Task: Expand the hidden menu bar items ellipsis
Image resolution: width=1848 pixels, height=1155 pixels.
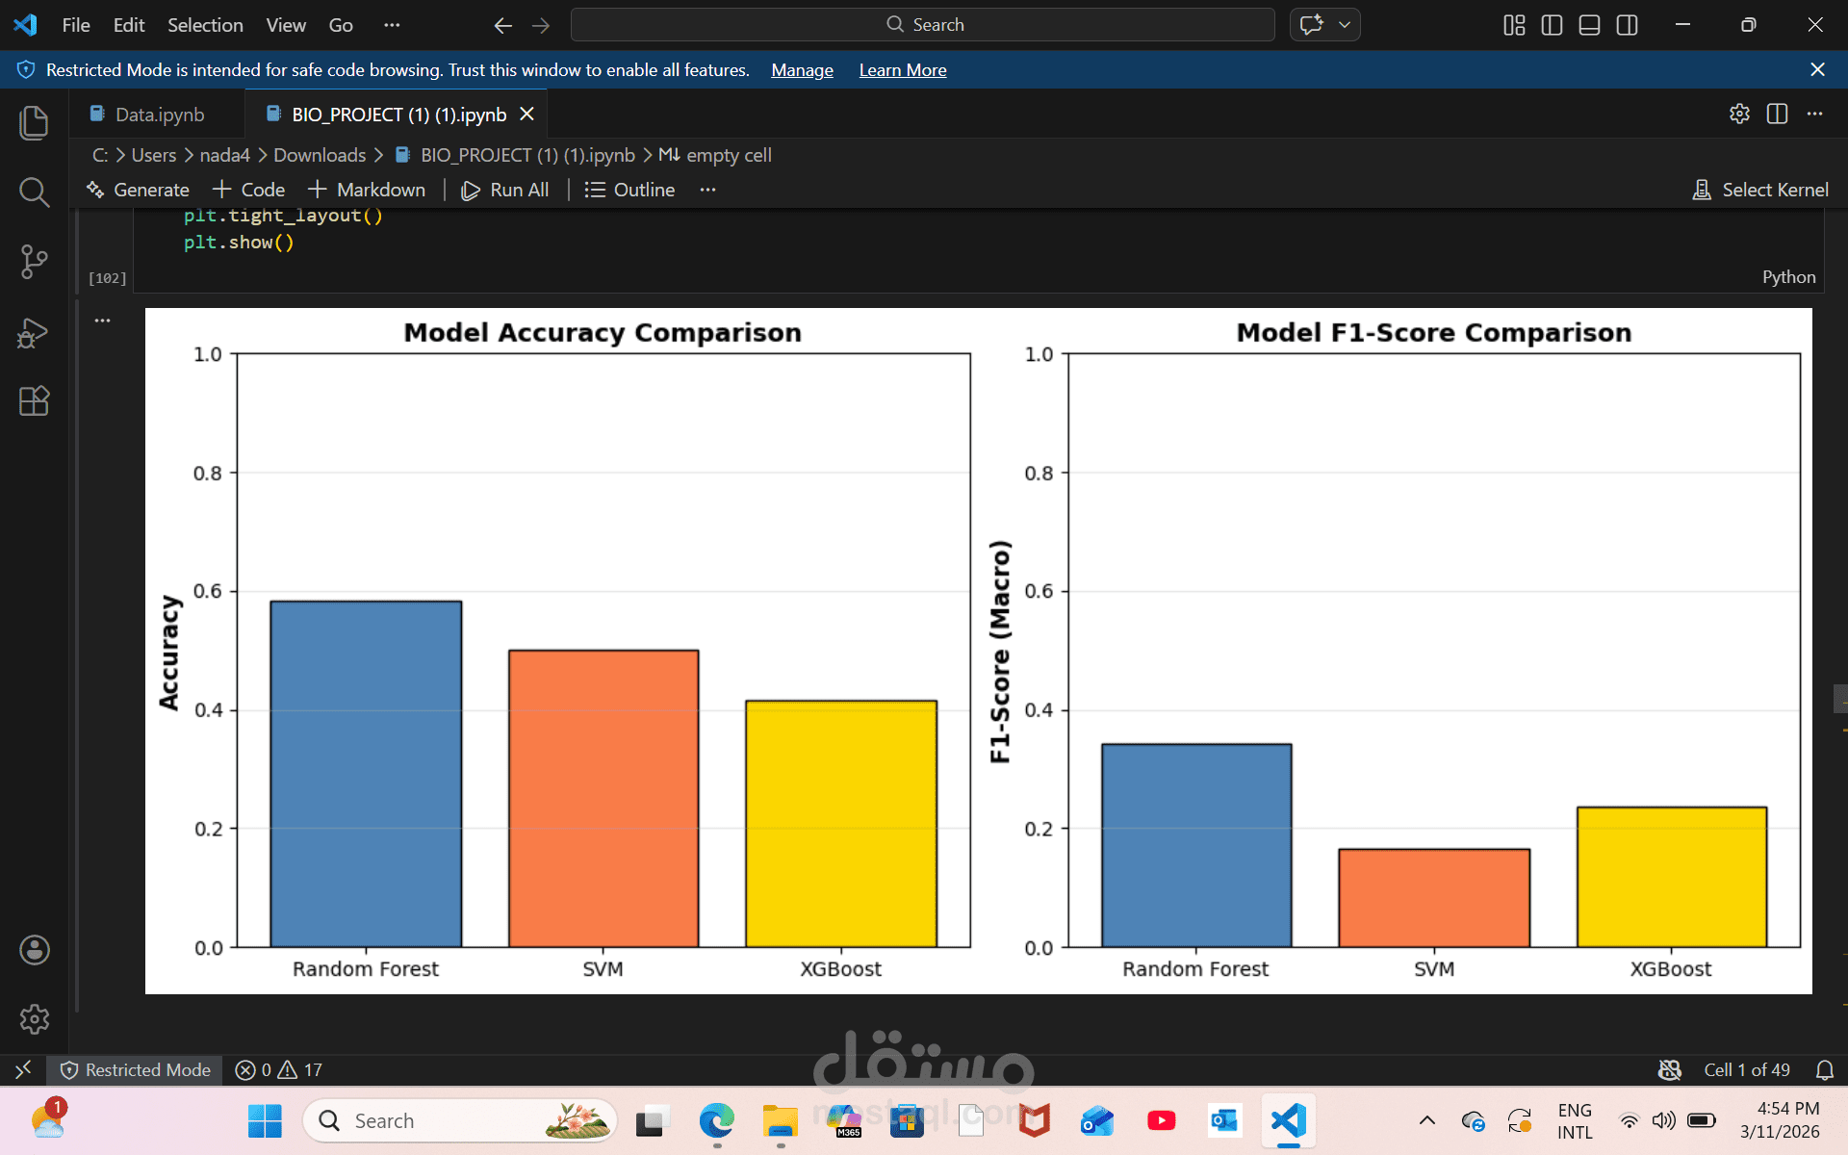Action: pyautogui.click(x=392, y=25)
